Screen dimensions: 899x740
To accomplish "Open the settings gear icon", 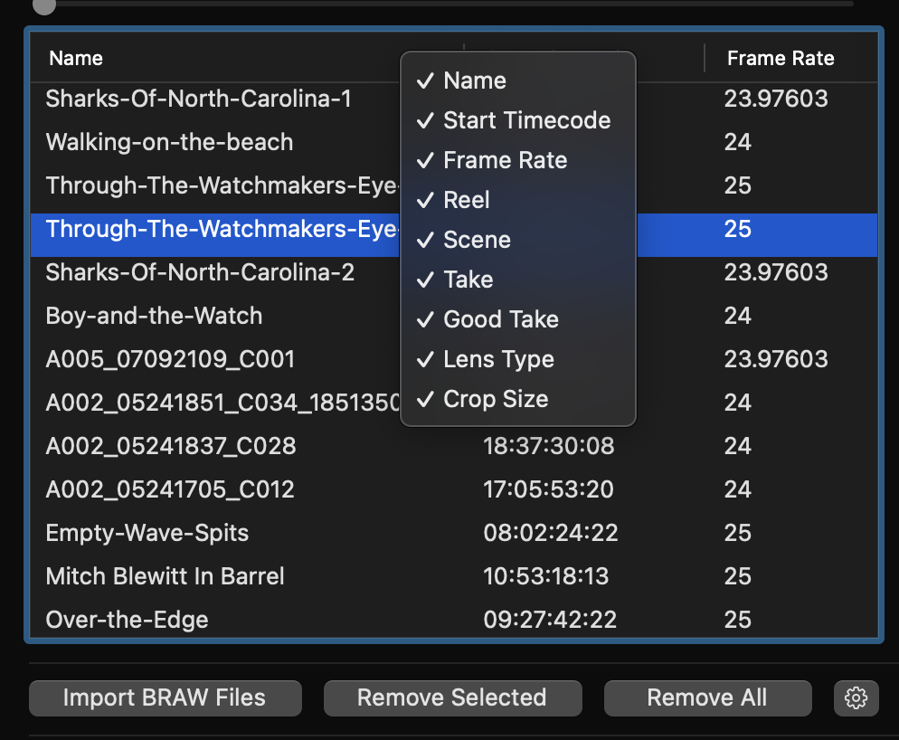I will click(856, 698).
